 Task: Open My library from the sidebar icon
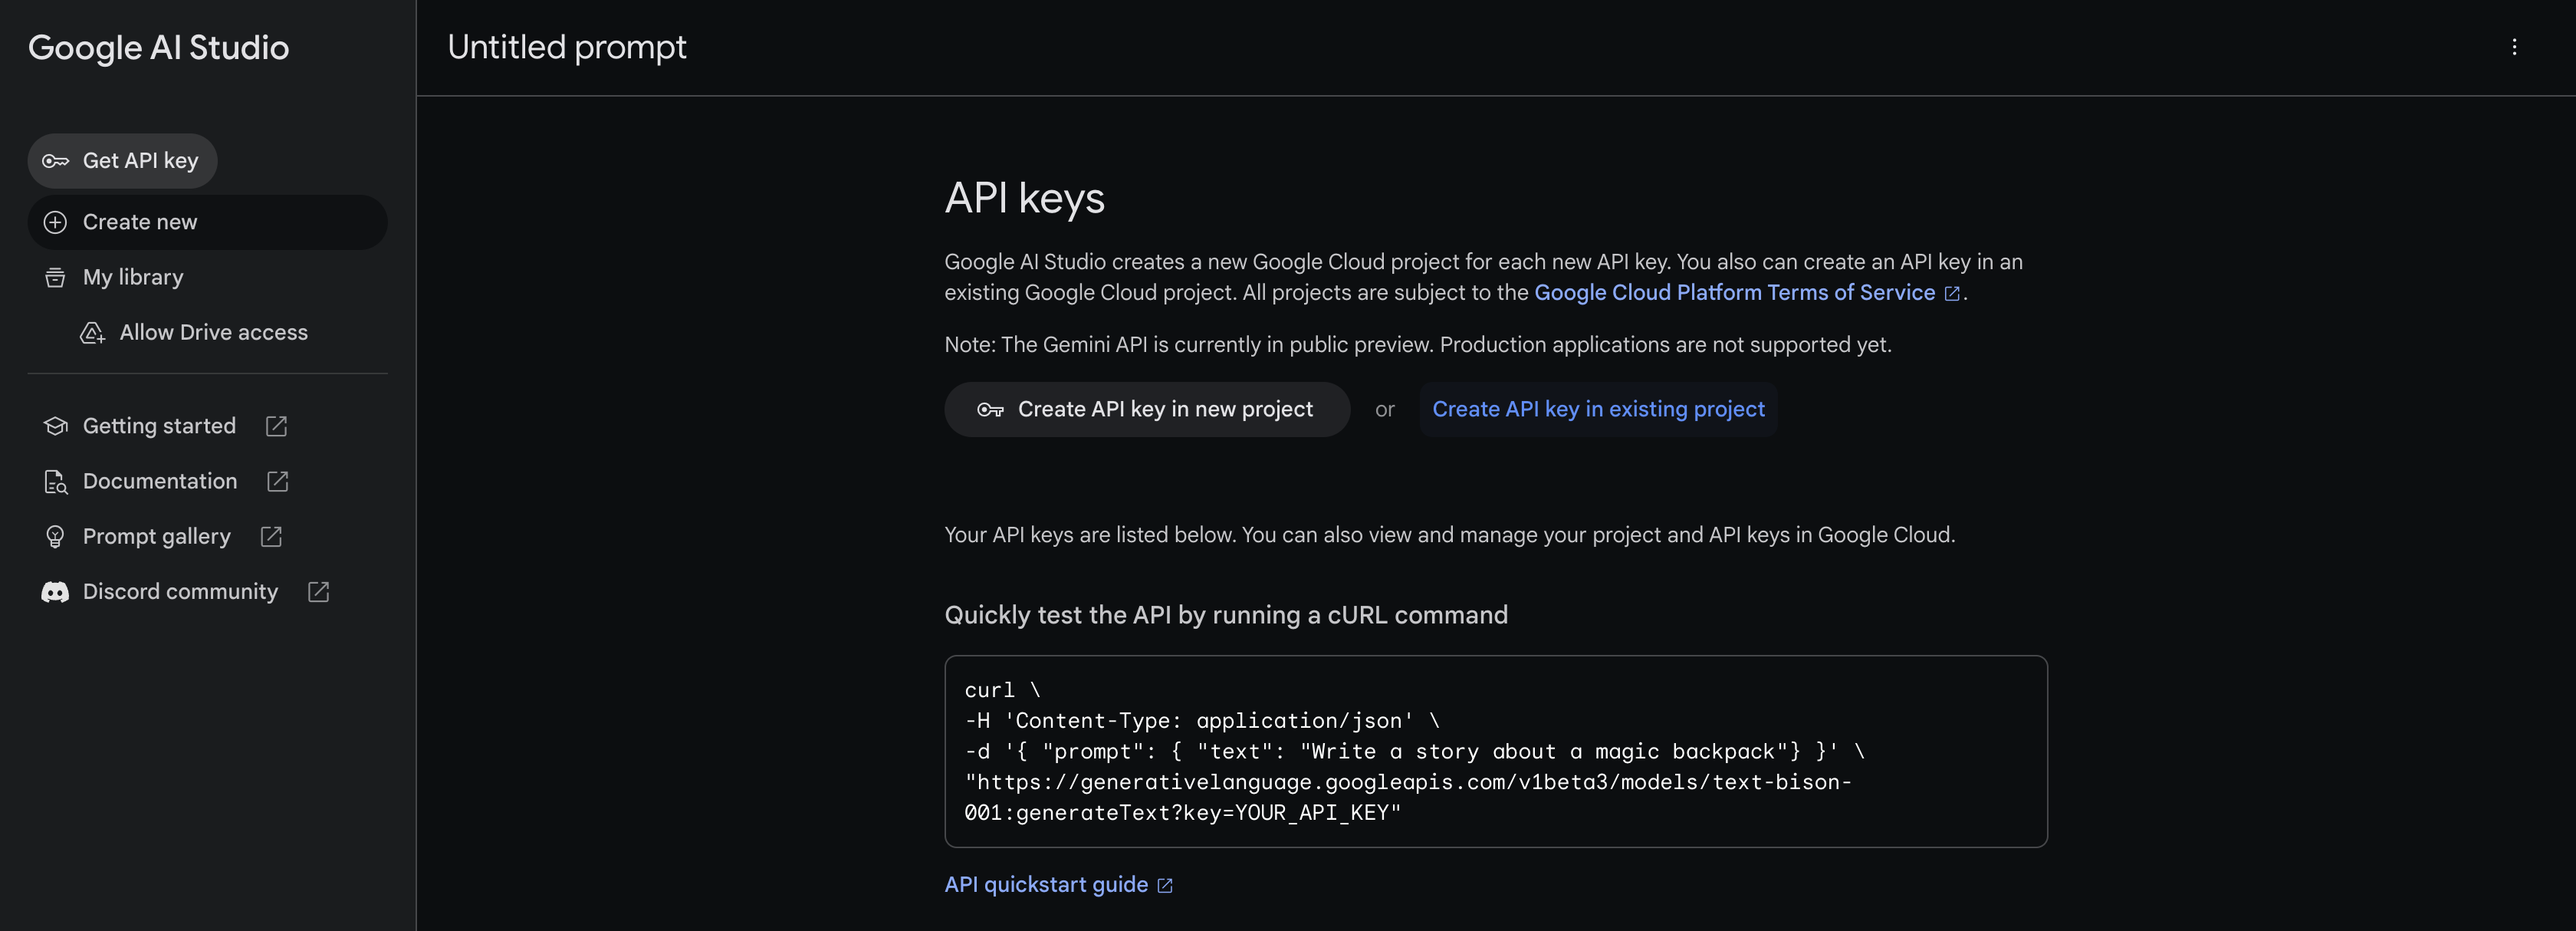pos(55,277)
